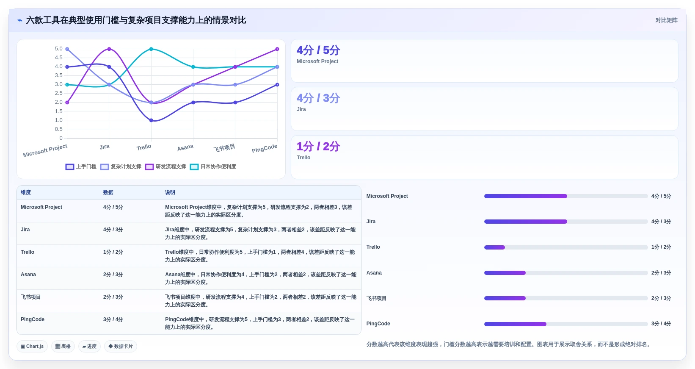The height and width of the screenshot is (369, 695).
Task: Click the 3分 / 4分 table cell
Action: (113, 319)
